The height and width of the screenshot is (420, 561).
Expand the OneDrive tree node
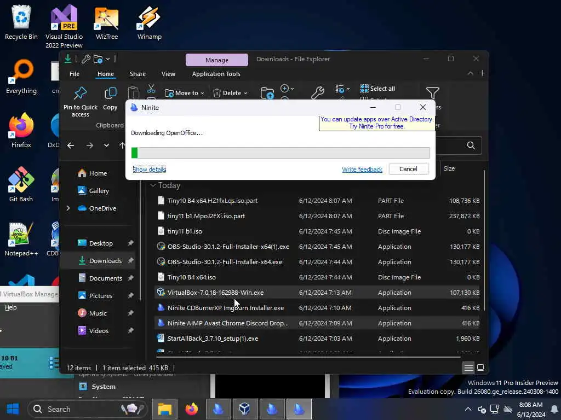pyautogui.click(x=68, y=208)
